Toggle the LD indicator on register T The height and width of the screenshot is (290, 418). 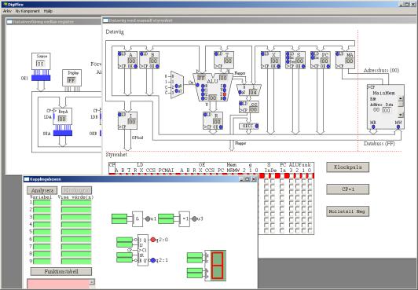[216, 54]
